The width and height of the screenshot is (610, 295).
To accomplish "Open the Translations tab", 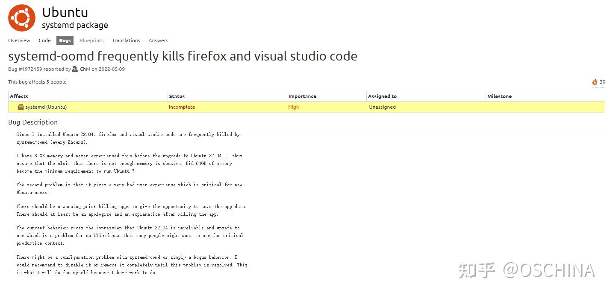I will [x=126, y=40].
